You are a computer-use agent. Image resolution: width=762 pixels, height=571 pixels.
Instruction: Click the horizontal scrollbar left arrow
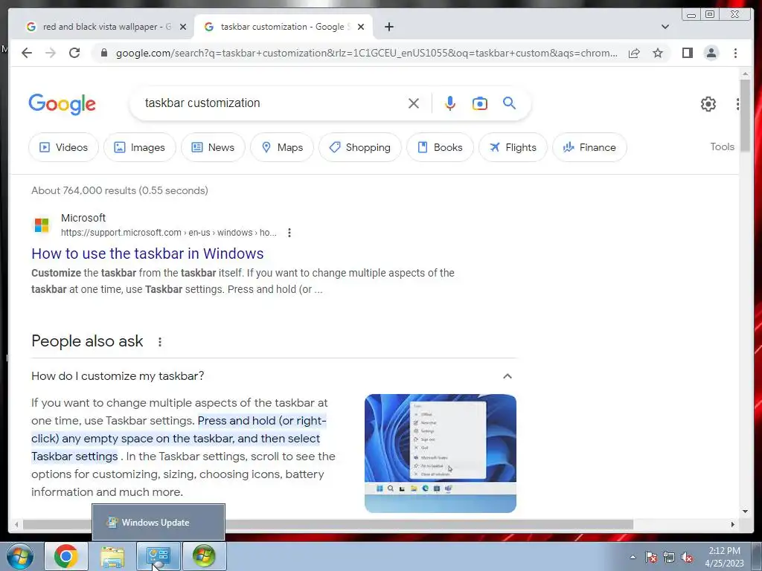[x=16, y=524]
